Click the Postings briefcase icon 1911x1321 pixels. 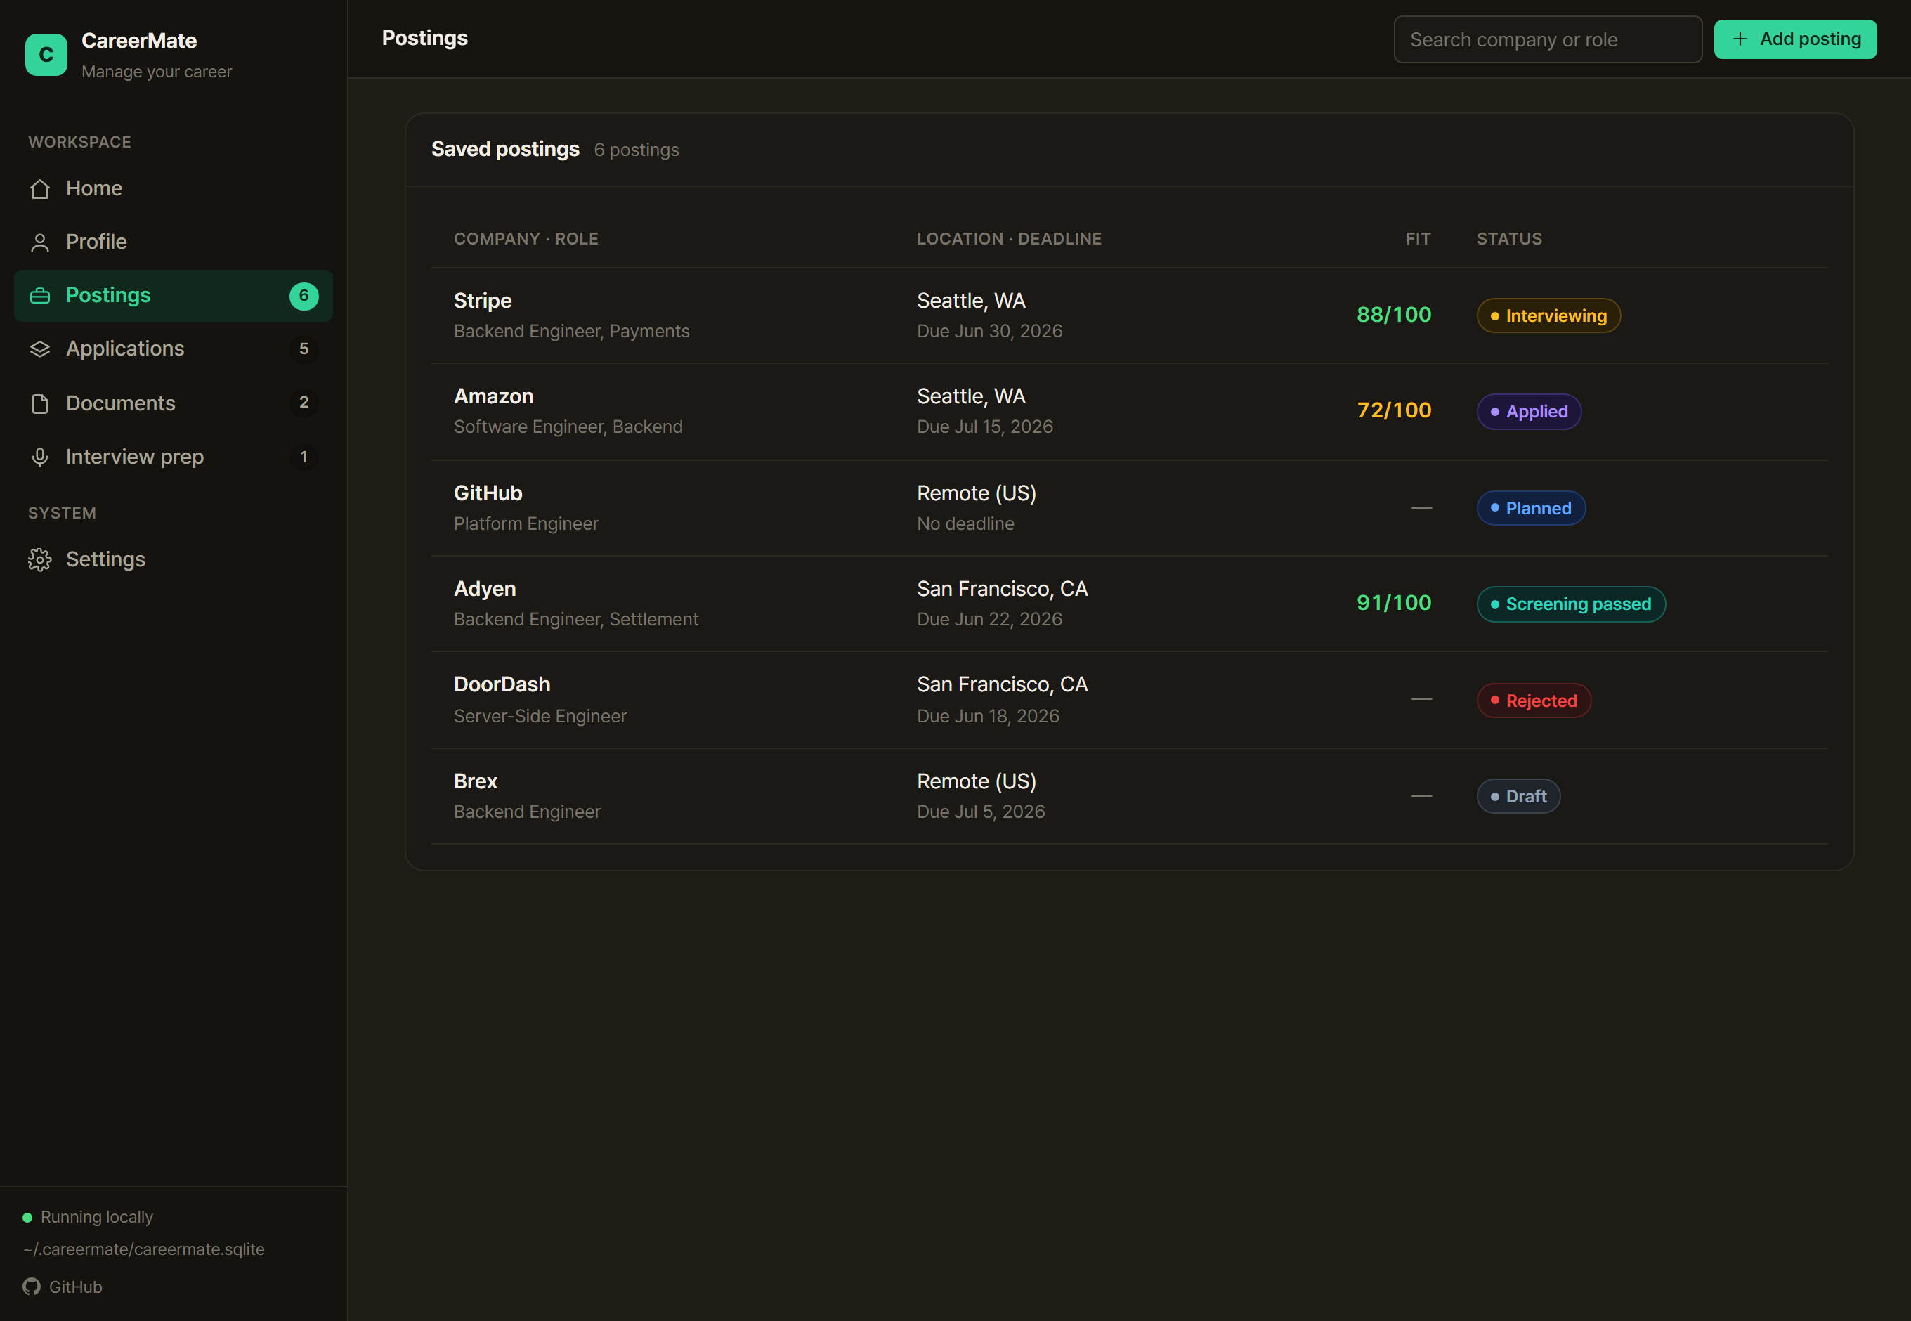40,296
